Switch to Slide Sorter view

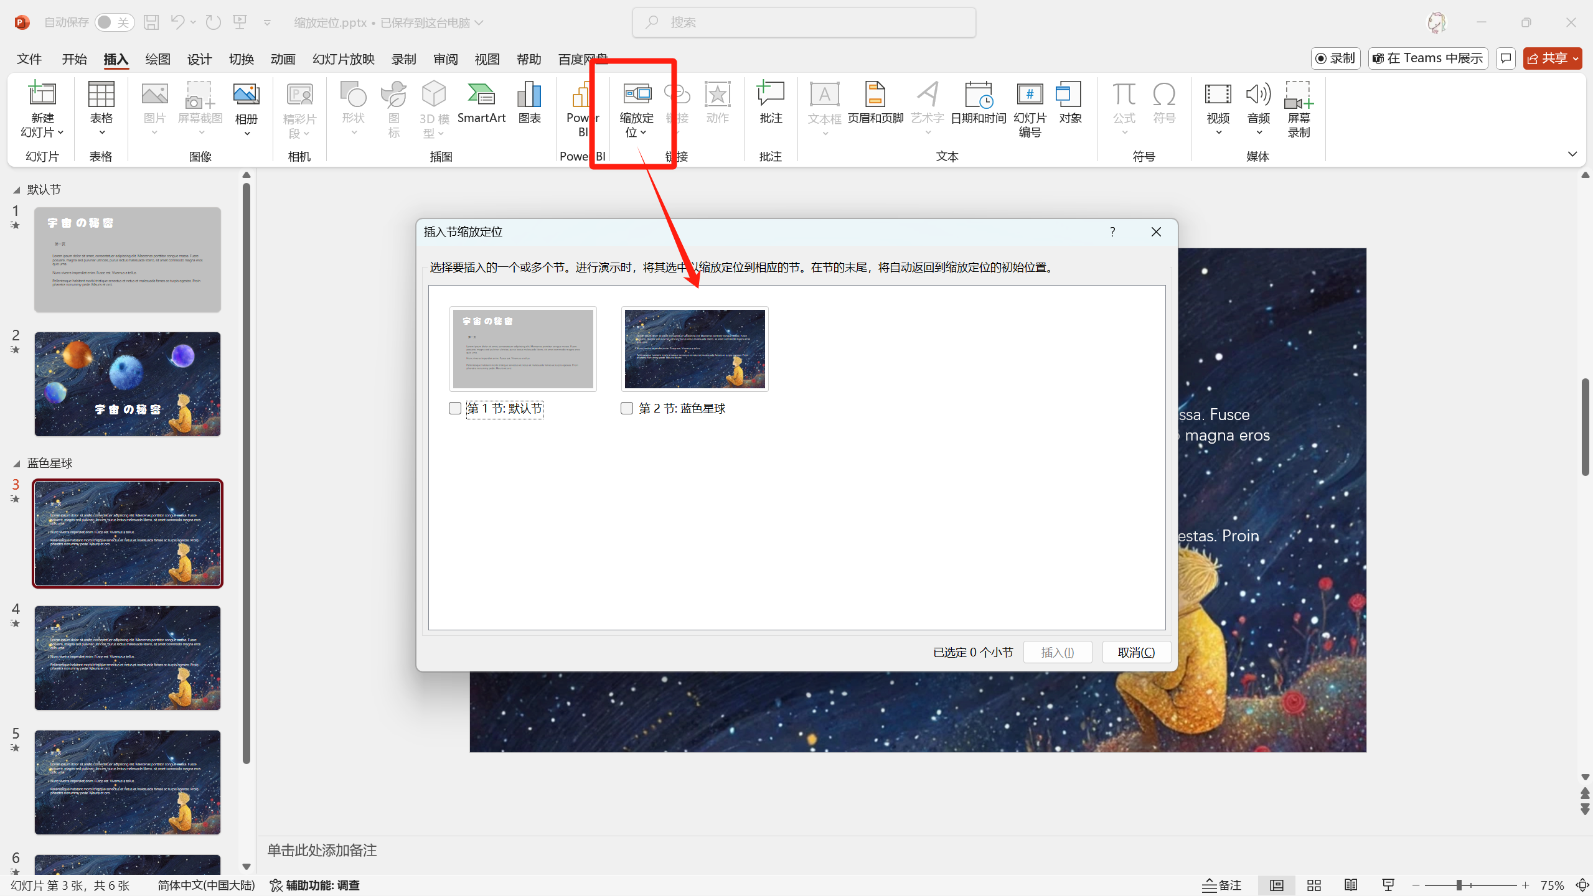[1314, 885]
